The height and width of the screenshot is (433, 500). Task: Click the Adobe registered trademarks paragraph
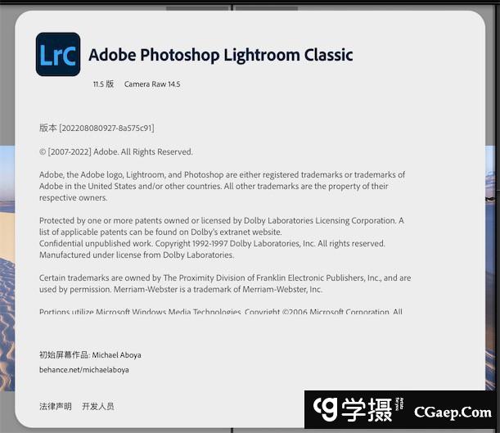(222, 186)
